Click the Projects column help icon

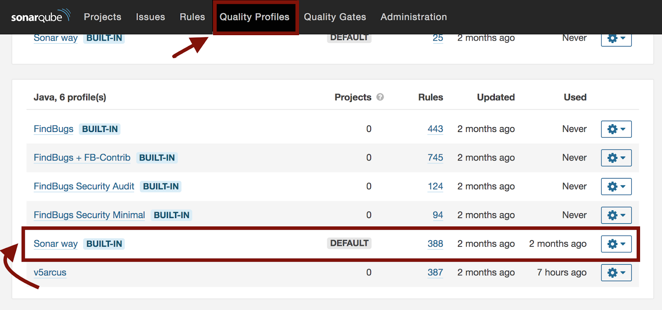(380, 97)
